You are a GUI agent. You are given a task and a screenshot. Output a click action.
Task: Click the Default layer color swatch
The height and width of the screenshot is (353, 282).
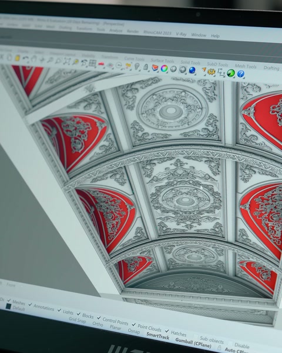coord(8,307)
